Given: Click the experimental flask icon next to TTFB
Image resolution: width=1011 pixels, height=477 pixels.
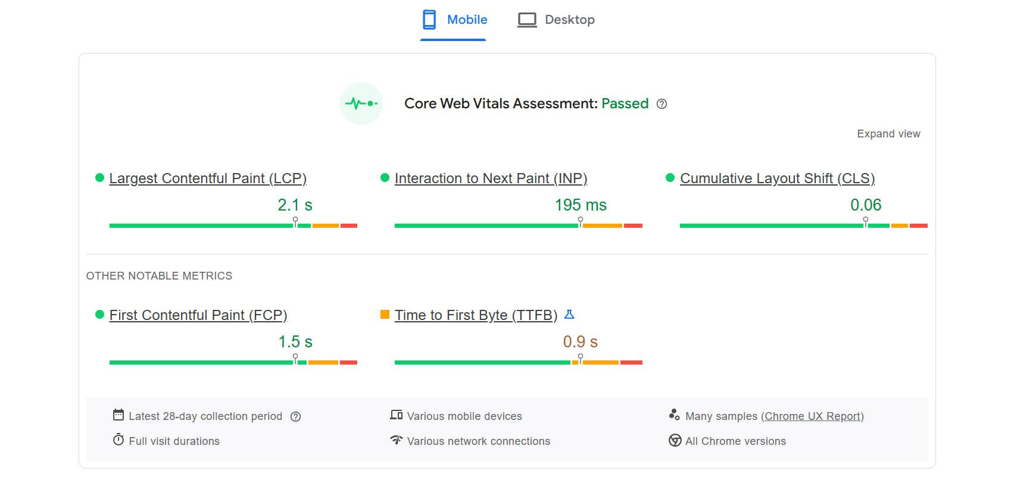Looking at the screenshot, I should pyautogui.click(x=569, y=315).
